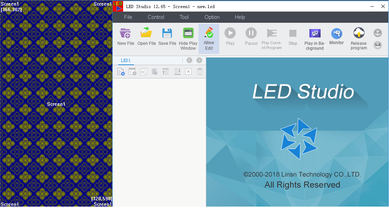Add a new window with plus icon
The height and width of the screenshot is (208, 389).
point(133,72)
